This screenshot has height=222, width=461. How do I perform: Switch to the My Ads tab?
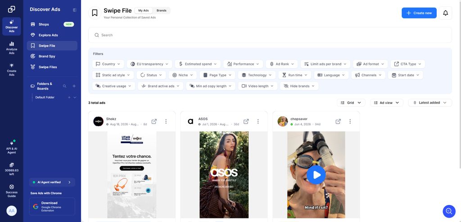(x=144, y=11)
